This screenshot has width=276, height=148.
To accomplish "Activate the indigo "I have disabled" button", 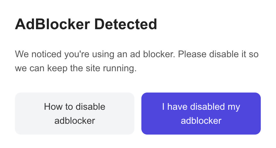I will pos(201,114).
